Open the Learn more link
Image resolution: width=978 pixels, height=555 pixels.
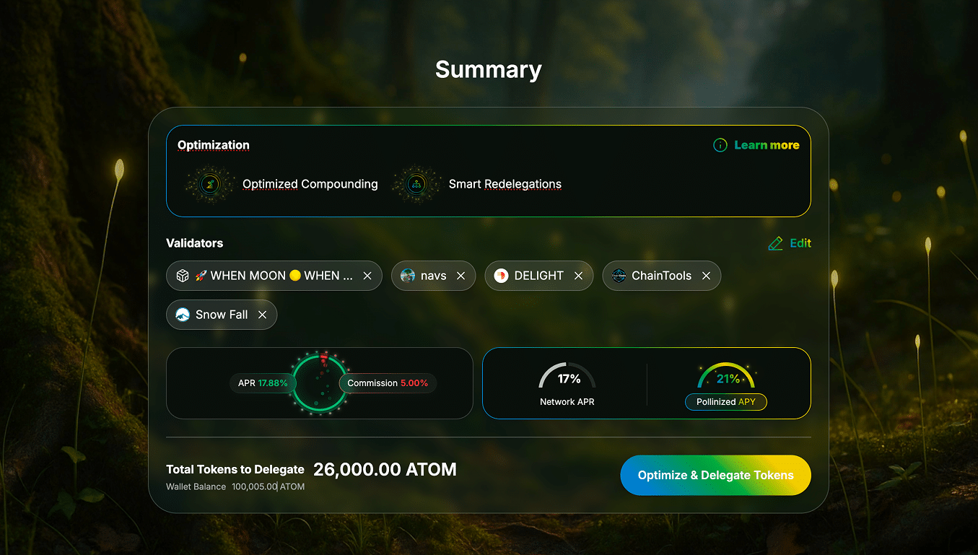767,145
